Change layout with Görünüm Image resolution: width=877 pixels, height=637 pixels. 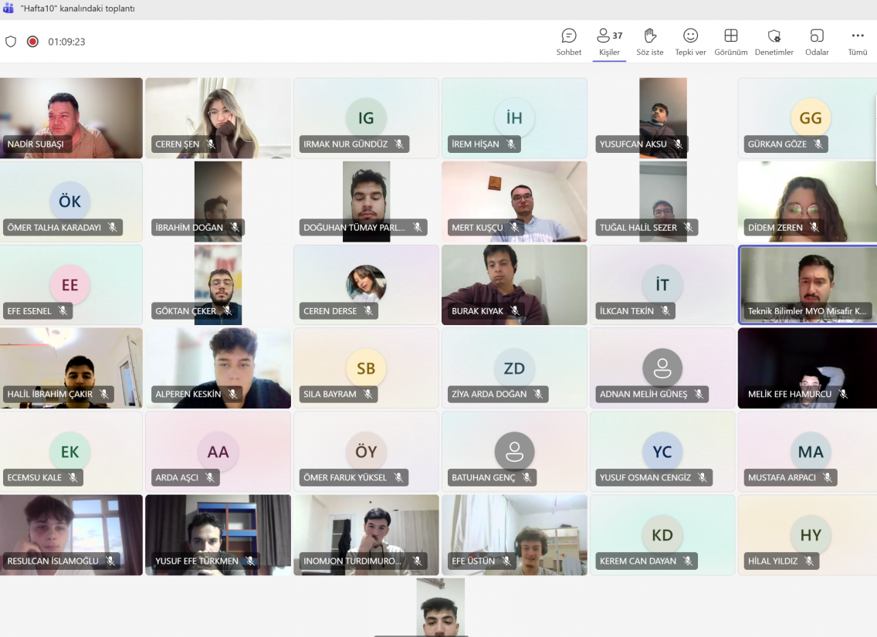[x=730, y=42]
